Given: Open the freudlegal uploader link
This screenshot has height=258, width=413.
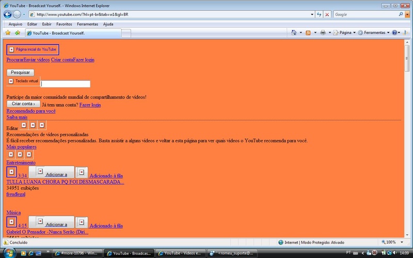Looking at the screenshot, I should (x=16, y=195).
